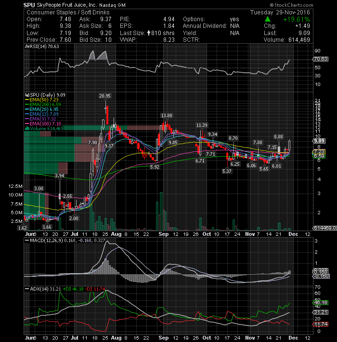Click the 2.00 low price annotation
The height and width of the screenshot is (342, 337).
[74, 219]
